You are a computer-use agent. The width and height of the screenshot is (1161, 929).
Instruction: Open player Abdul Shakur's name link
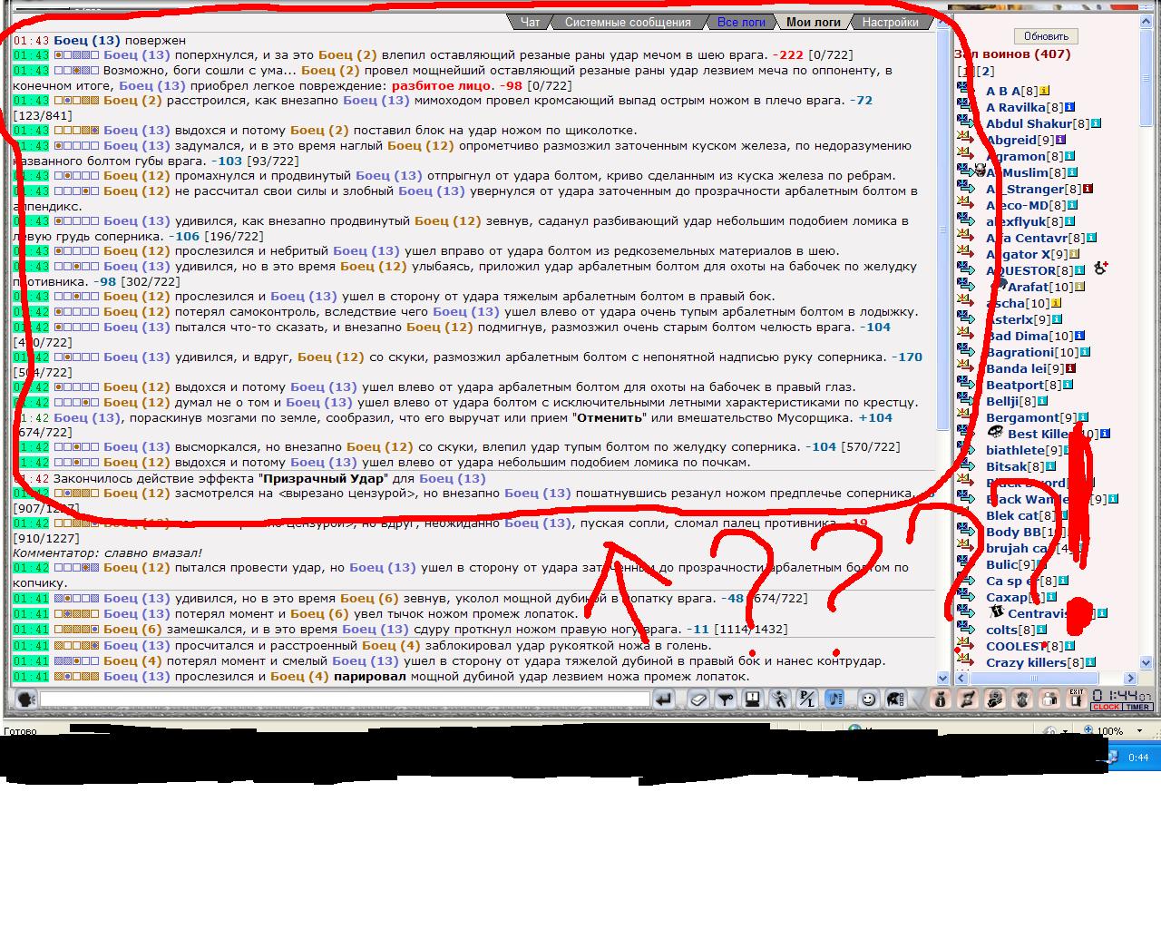coord(1029,123)
